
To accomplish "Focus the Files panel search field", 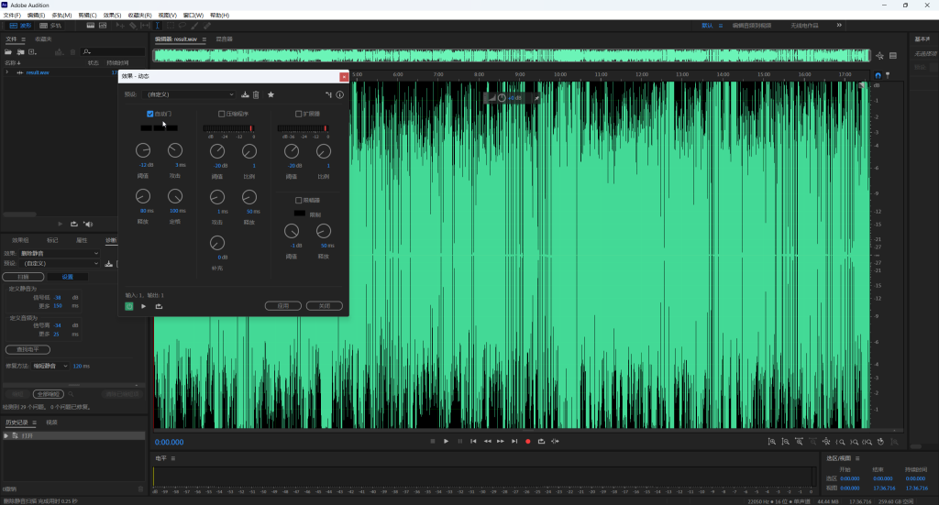I will (x=114, y=52).
